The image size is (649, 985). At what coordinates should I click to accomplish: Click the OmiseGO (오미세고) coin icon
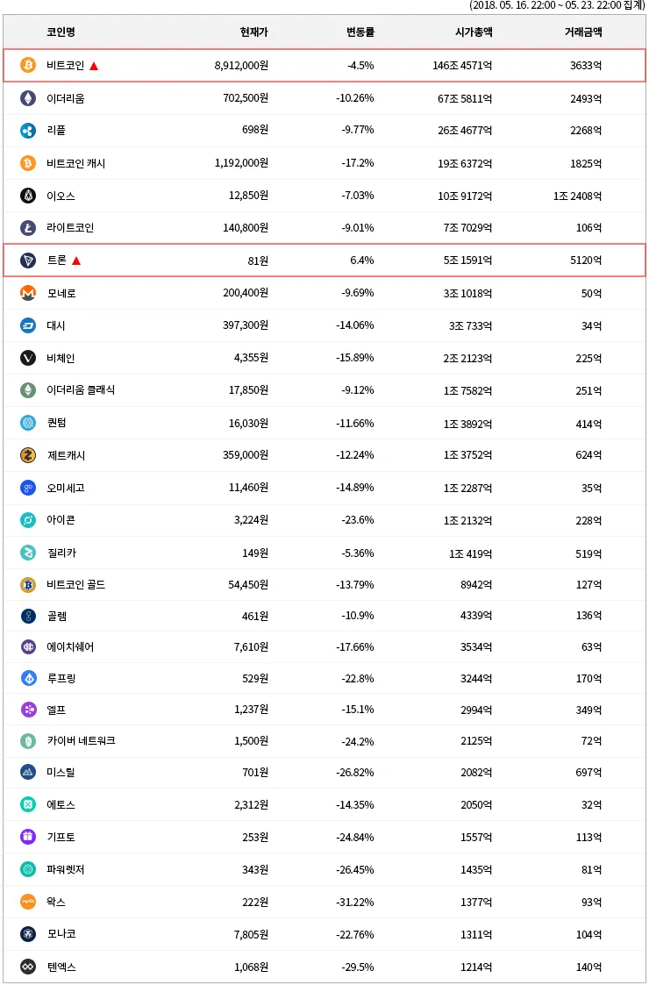pos(28,488)
